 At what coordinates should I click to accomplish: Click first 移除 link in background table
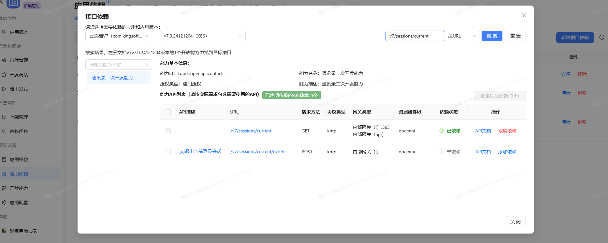coord(582,74)
